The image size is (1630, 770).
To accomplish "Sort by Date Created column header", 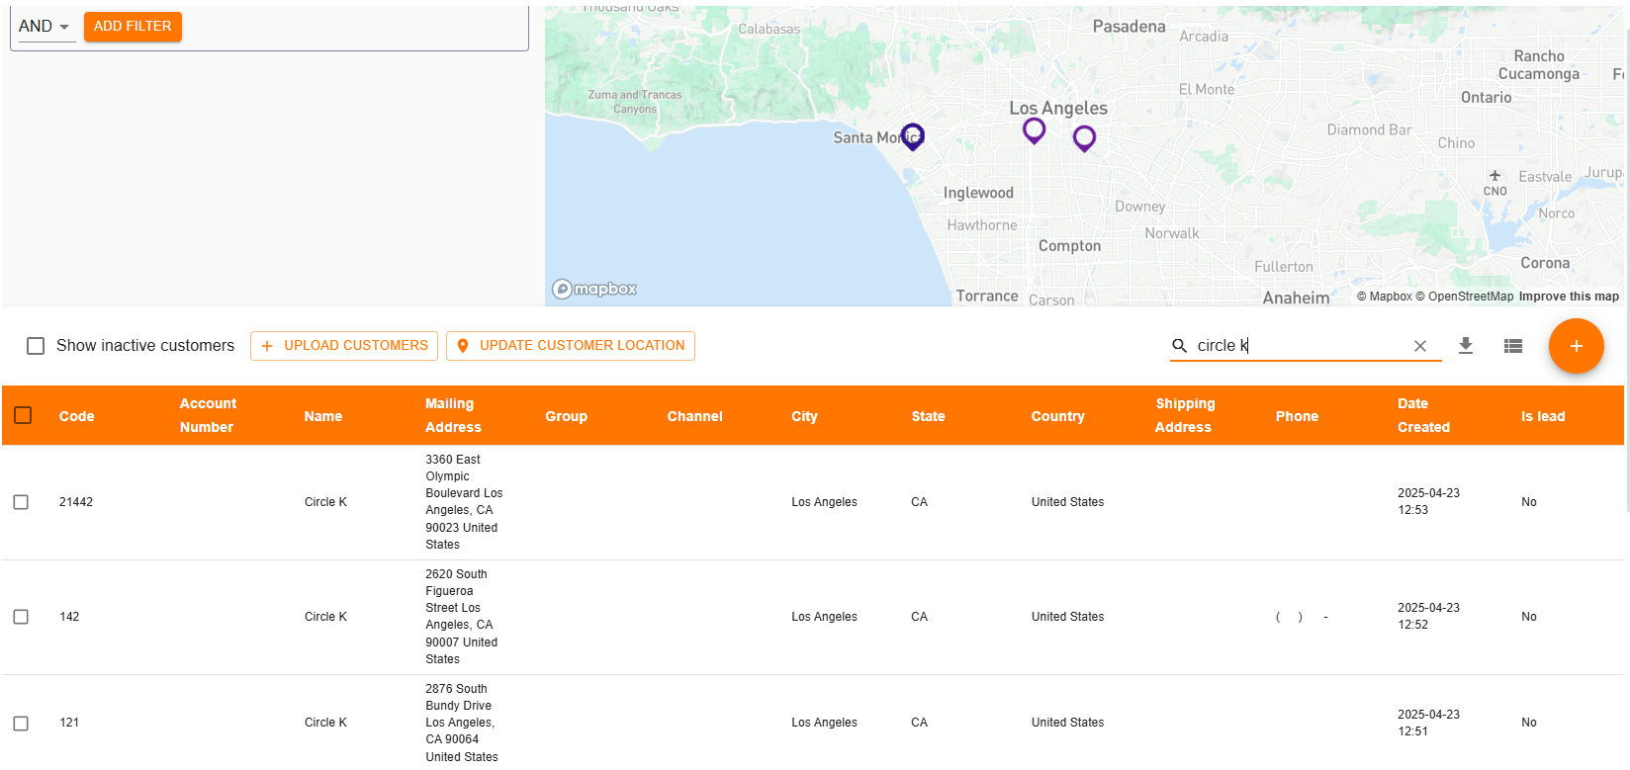I will [x=1423, y=415].
